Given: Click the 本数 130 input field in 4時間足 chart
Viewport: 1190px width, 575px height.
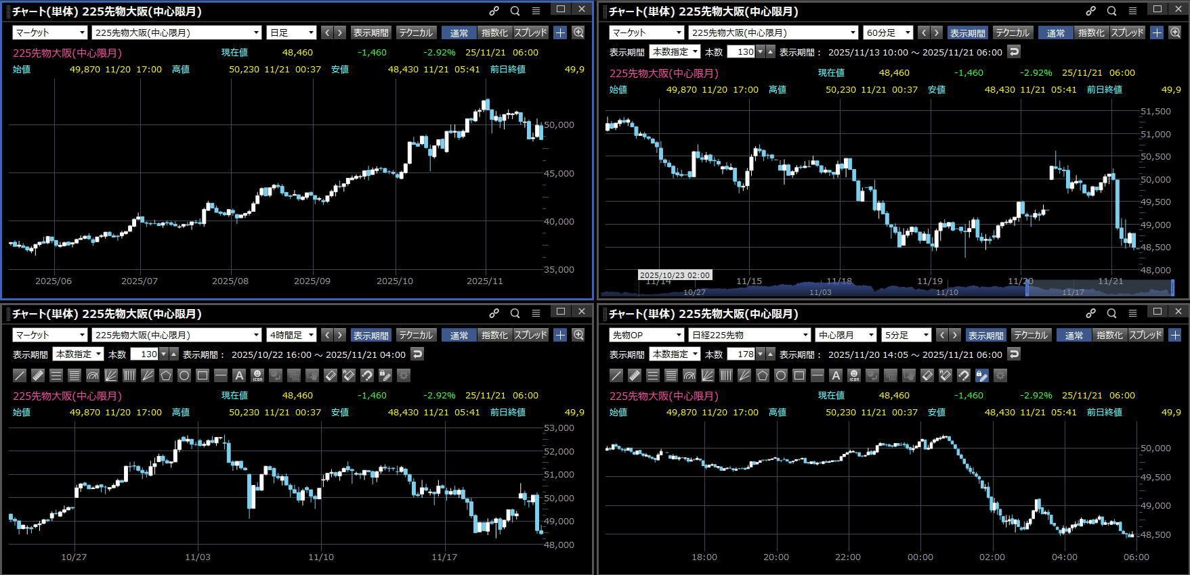Looking at the screenshot, I should (x=144, y=354).
